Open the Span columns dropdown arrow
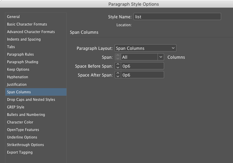This screenshot has height=163, width=233. pos(161,57)
